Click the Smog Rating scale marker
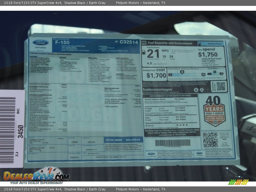Screen dimensions: 256x192 coord(215,71)
